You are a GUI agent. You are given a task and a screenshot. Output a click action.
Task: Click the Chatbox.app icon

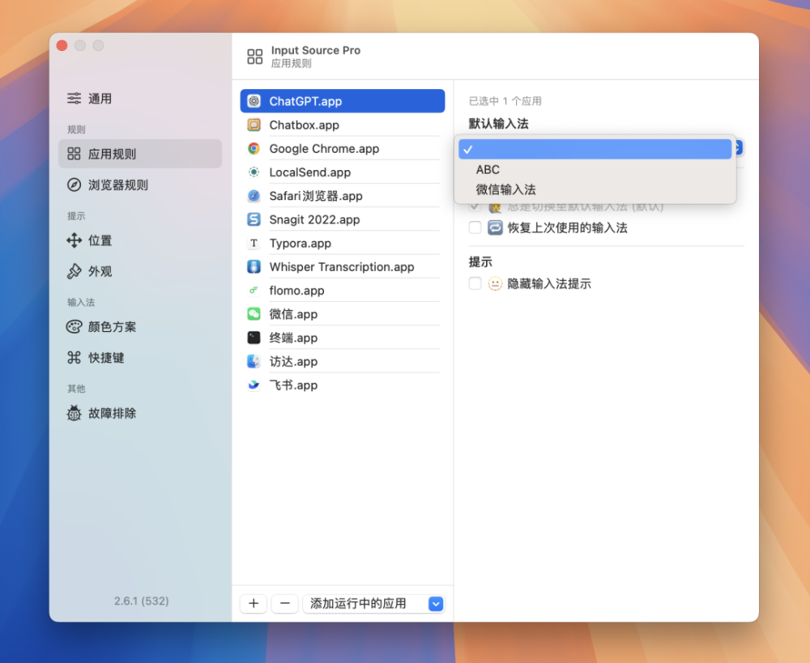click(254, 125)
